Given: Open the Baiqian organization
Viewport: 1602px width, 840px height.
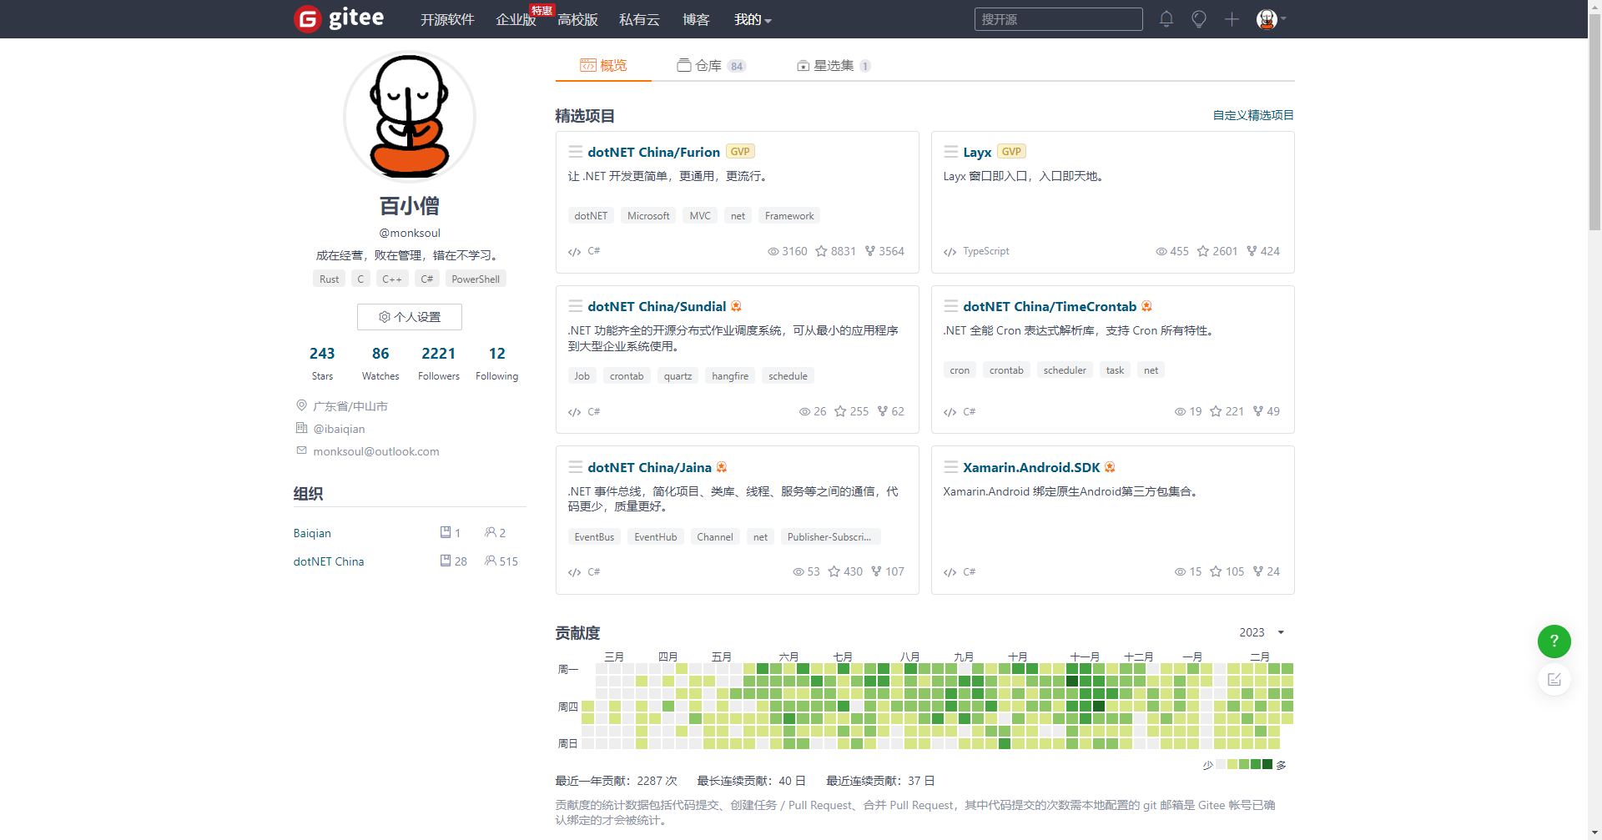Looking at the screenshot, I should (x=312, y=533).
